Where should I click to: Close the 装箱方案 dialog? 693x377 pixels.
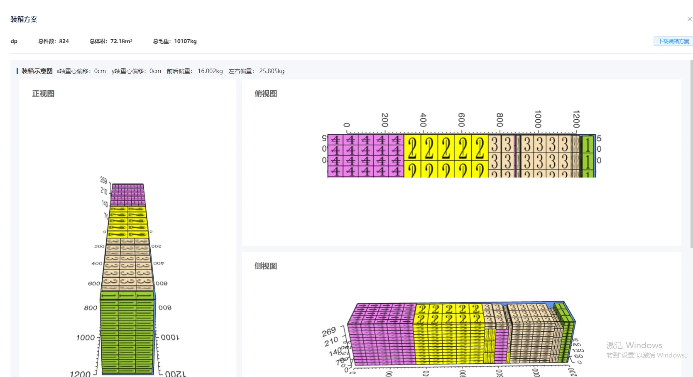[x=689, y=19]
